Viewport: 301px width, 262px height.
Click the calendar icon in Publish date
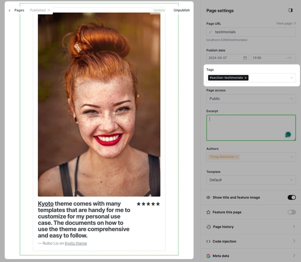[x=245, y=58]
